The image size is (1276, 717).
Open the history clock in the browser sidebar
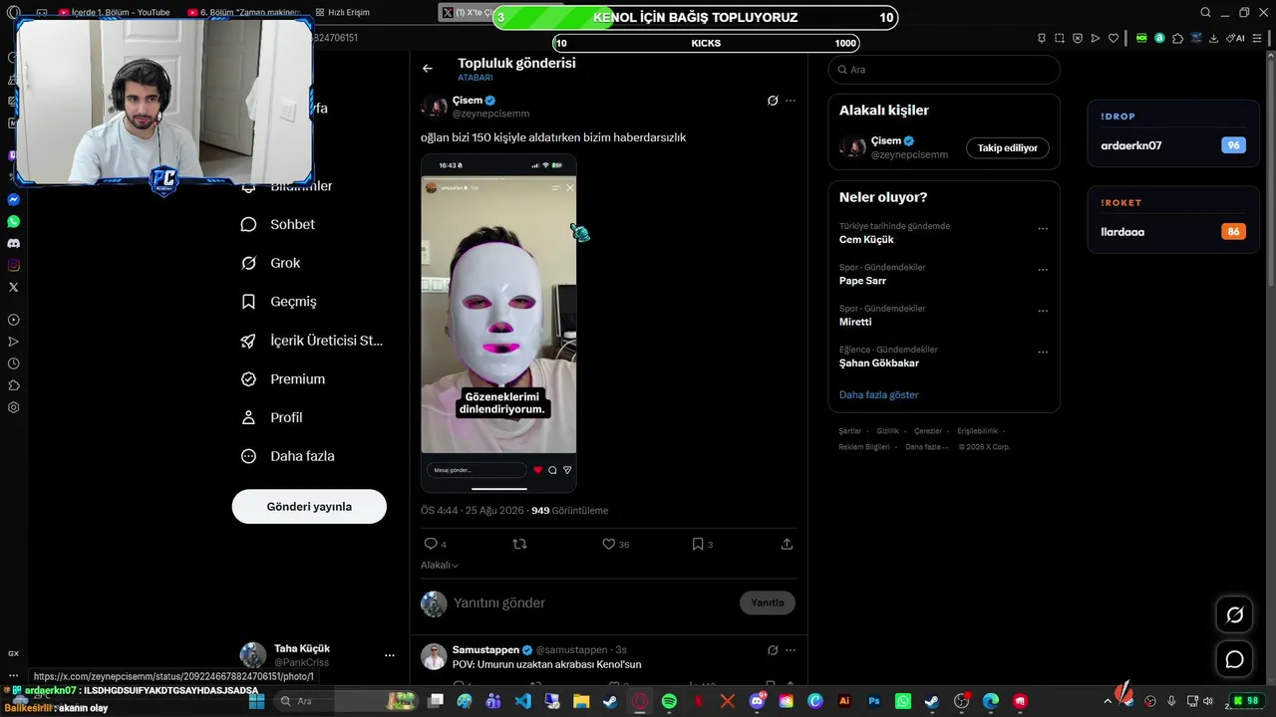(x=13, y=363)
